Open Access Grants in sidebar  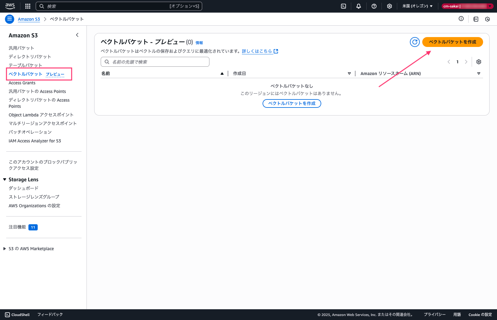pyautogui.click(x=22, y=83)
